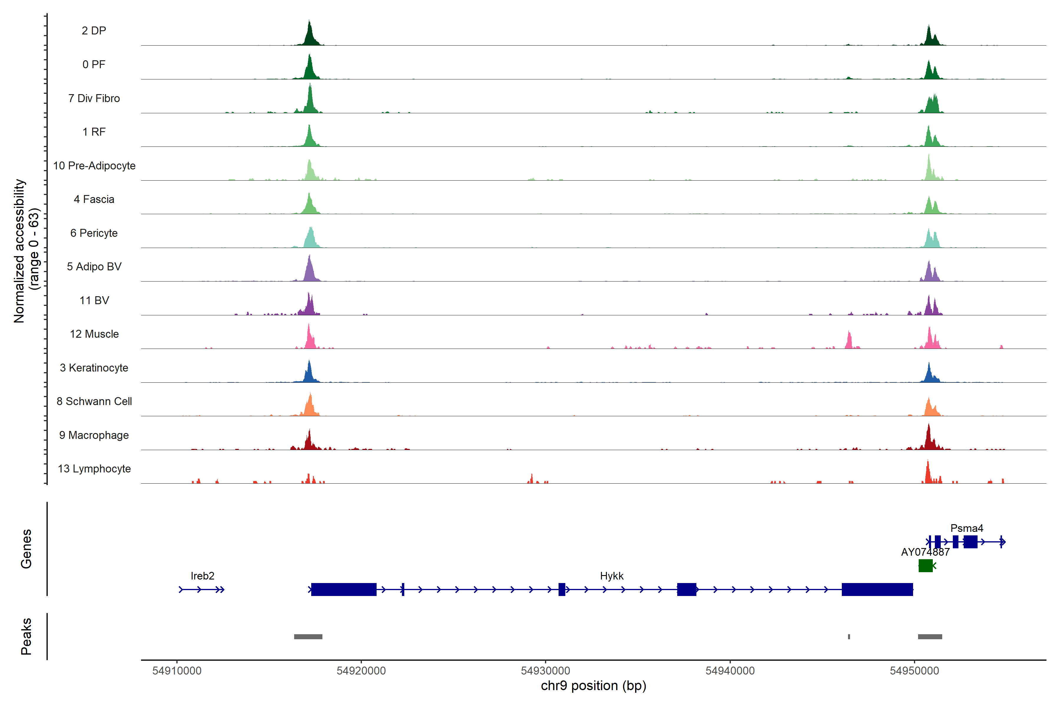
Task: Click the chr9 position axis title
Action: click(x=593, y=686)
